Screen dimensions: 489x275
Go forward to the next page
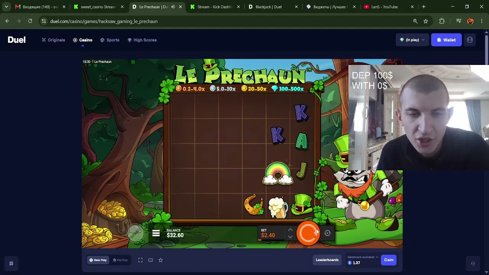19,21
